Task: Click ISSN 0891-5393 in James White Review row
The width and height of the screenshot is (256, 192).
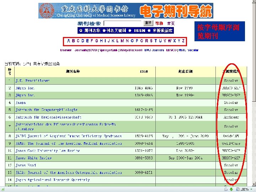Action: click(x=144, y=158)
